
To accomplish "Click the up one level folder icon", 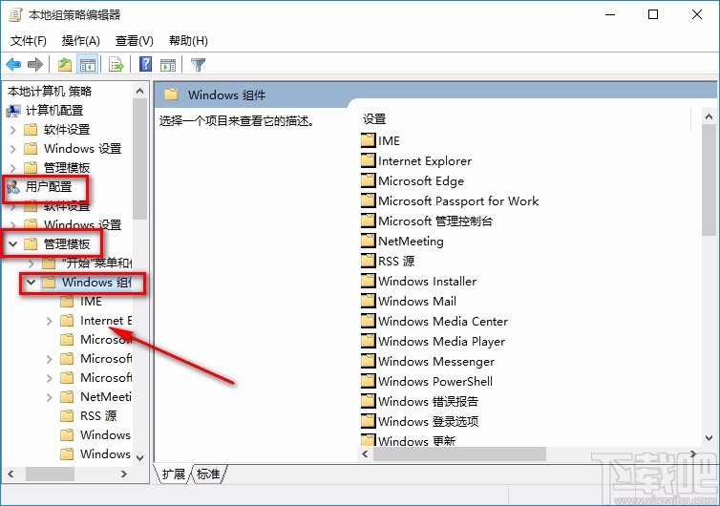I will [65, 65].
